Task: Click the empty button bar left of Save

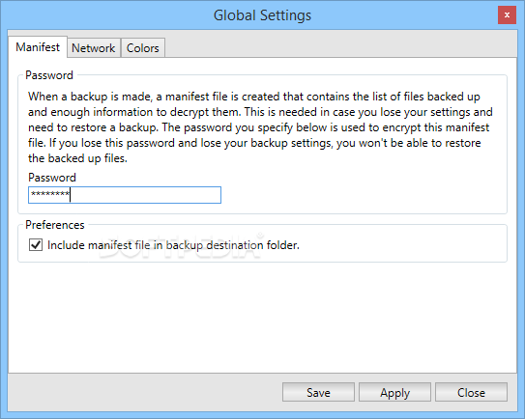Action: click(145, 392)
